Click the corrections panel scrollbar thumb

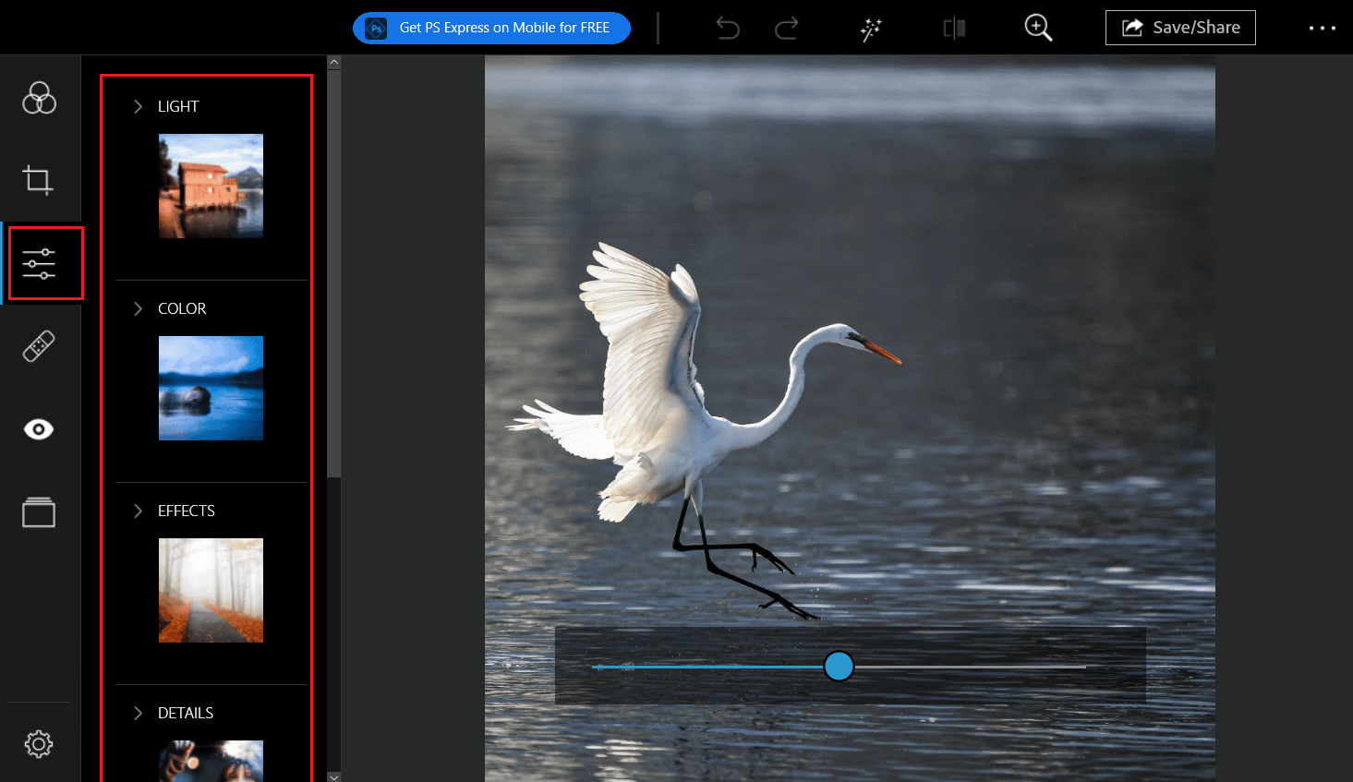(x=334, y=273)
